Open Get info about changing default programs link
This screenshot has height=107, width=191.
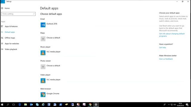172,35
